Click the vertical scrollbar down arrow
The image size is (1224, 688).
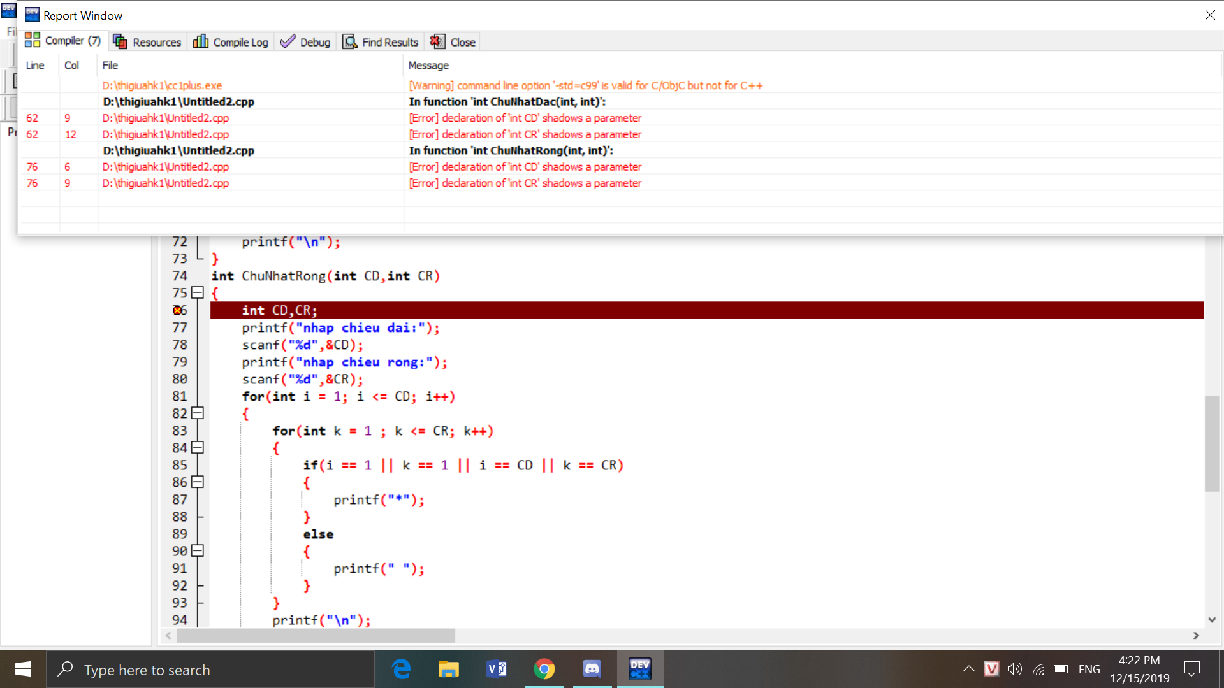pyautogui.click(x=1212, y=620)
